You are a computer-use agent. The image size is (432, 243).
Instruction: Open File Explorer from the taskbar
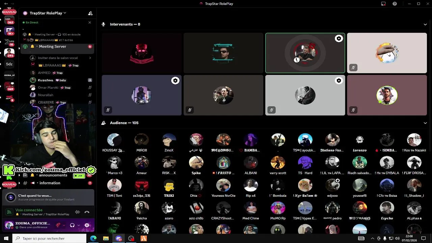coord(106,238)
